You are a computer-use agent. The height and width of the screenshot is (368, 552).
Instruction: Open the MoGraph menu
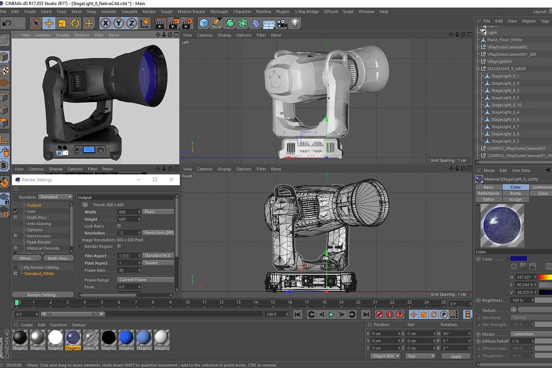pyautogui.click(x=219, y=11)
